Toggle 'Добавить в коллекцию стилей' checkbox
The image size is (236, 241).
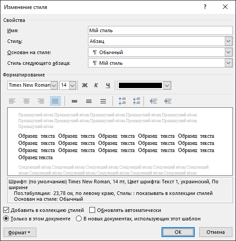(x=6, y=210)
